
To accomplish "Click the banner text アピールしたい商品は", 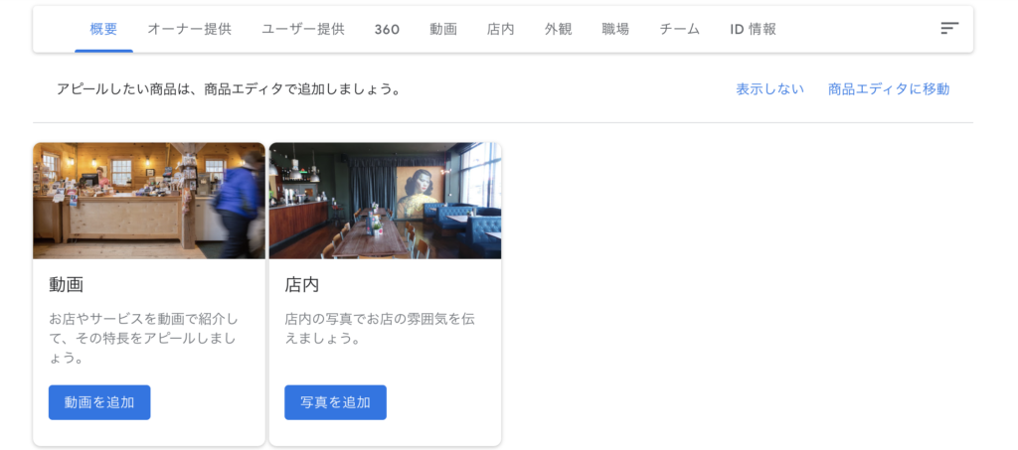I will pyautogui.click(x=228, y=89).
